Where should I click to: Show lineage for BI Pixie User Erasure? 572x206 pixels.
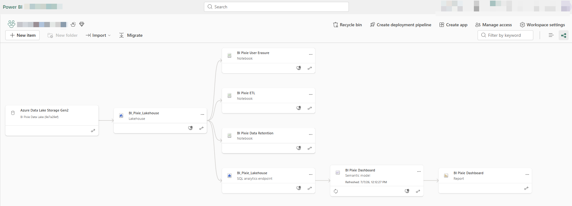(310, 68)
